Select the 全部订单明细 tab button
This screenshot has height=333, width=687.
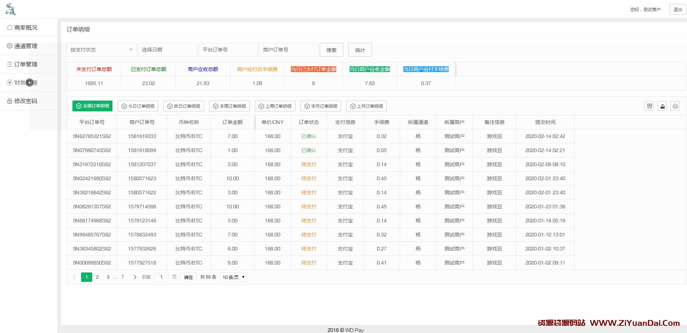click(92, 106)
